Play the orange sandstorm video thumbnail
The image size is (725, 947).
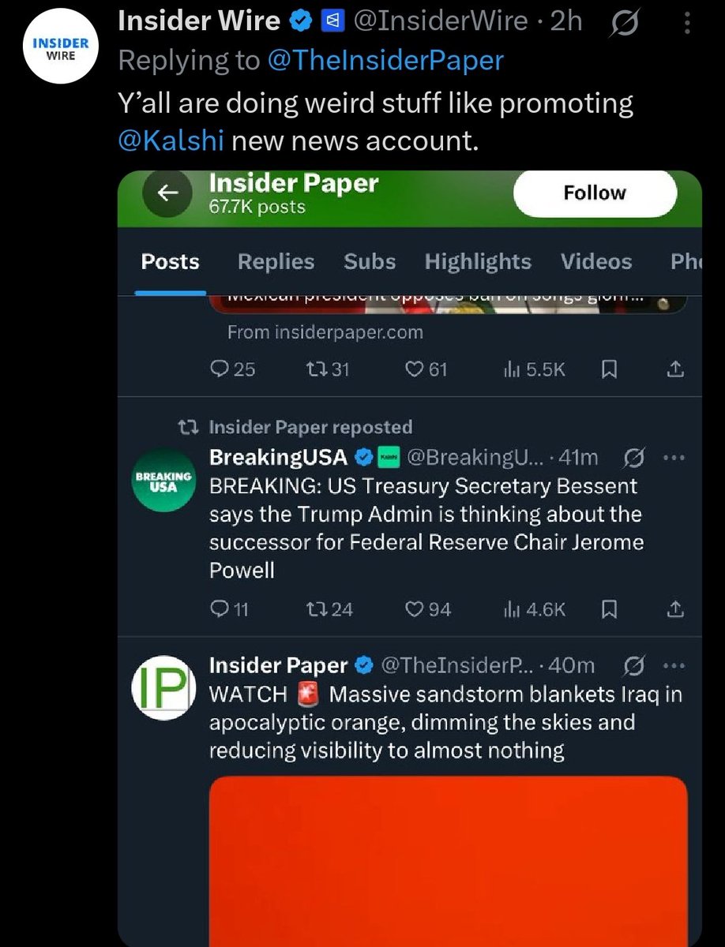[x=448, y=860]
